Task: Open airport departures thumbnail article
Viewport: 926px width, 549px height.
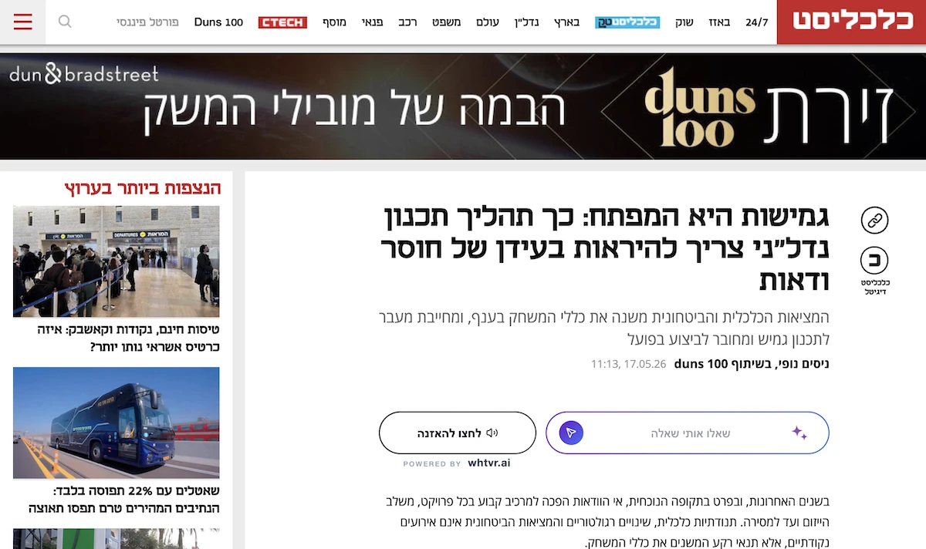Action: coord(116,261)
